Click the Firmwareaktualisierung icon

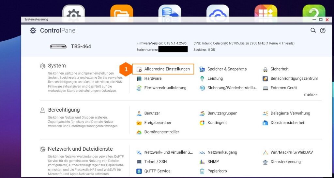pyautogui.click(x=139, y=88)
